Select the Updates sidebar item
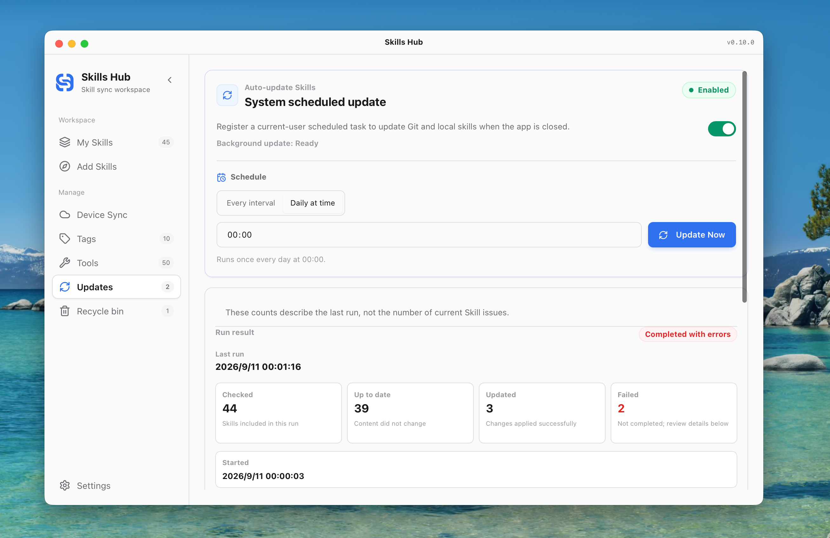 pyautogui.click(x=117, y=287)
